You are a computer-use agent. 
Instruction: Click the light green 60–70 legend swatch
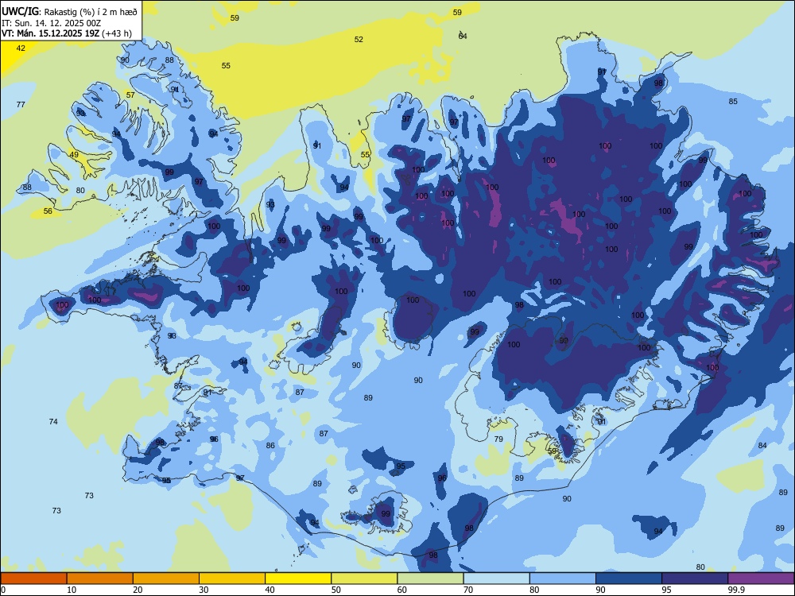coord(430,579)
